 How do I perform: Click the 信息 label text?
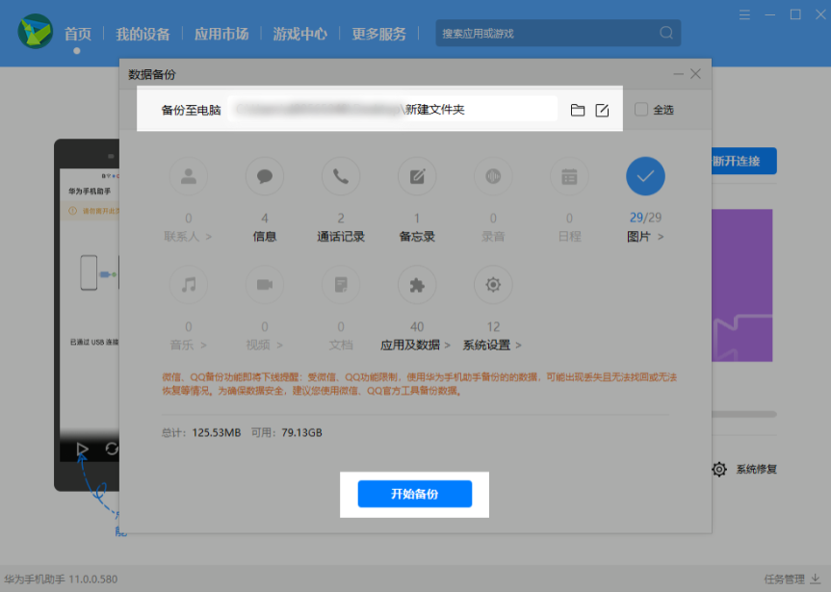(x=265, y=237)
